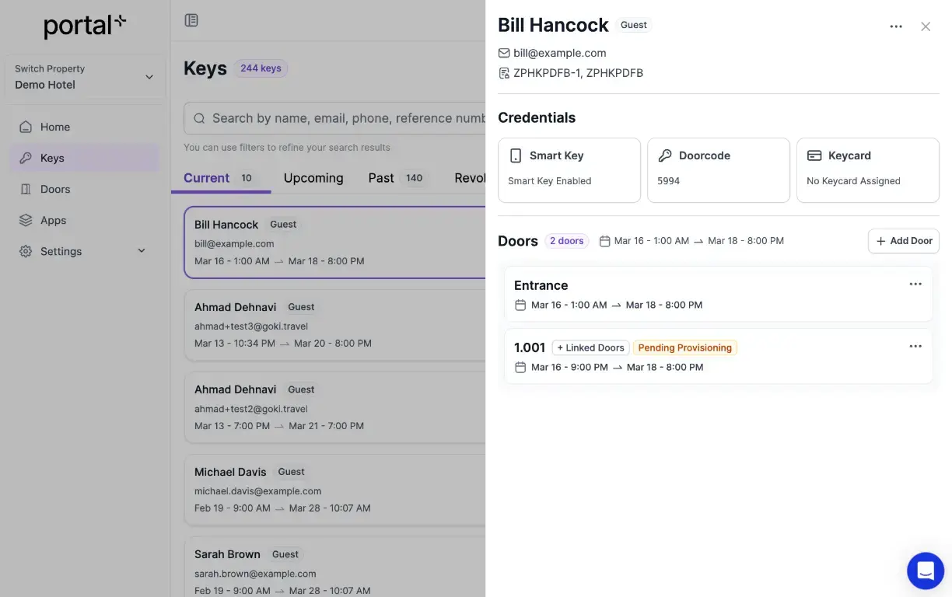
Task: Open the Entrance door three-dot menu
Action: click(915, 284)
